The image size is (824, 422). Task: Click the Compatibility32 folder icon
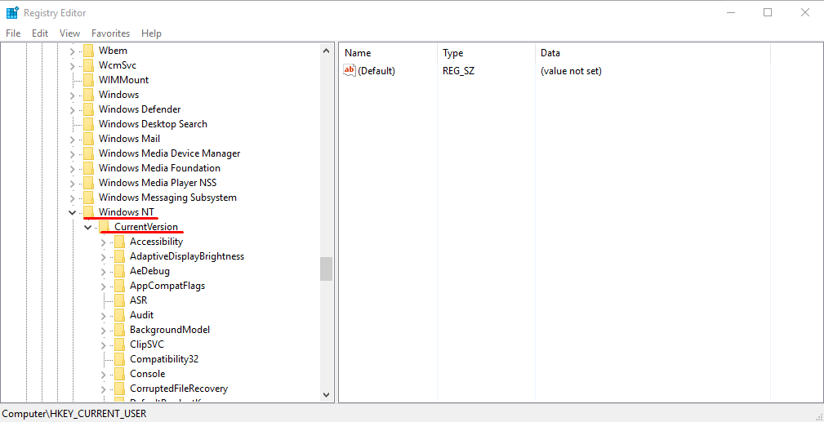120,359
